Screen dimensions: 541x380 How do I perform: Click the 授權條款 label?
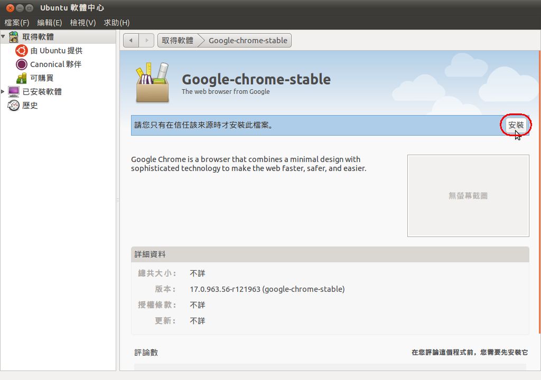[x=157, y=305]
